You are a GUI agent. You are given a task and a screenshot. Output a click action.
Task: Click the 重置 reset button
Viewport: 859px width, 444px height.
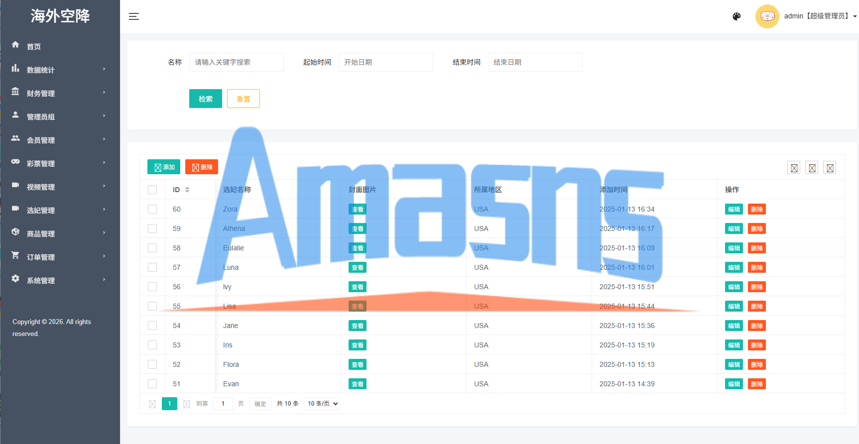[x=244, y=99]
